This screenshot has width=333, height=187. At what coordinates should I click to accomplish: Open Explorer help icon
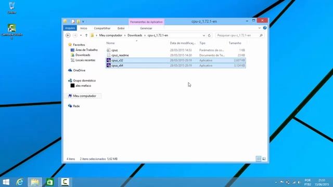pyautogui.click(x=265, y=28)
